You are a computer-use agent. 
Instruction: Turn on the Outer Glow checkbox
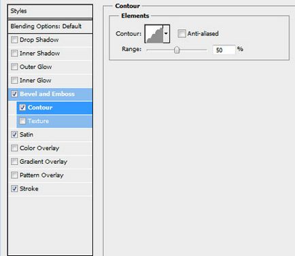point(14,67)
